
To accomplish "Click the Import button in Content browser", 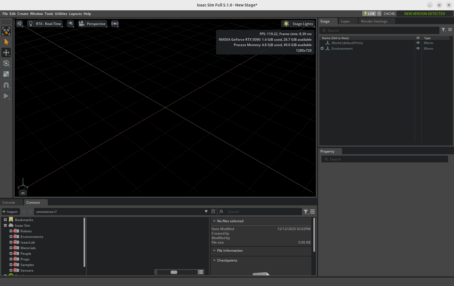I will [x=10, y=212].
